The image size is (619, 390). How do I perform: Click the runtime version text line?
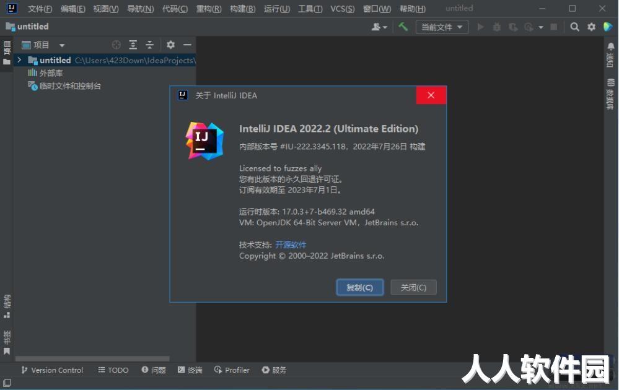307,212
